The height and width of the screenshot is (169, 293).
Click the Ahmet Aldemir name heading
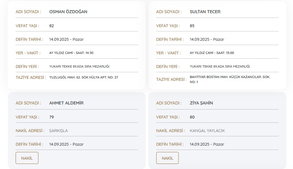pos(66,103)
